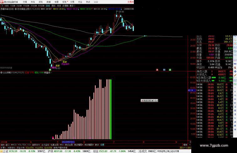Open the 发现 menu
The width and height of the screenshot is (237, 153).
pyautogui.click(x=64, y=2)
